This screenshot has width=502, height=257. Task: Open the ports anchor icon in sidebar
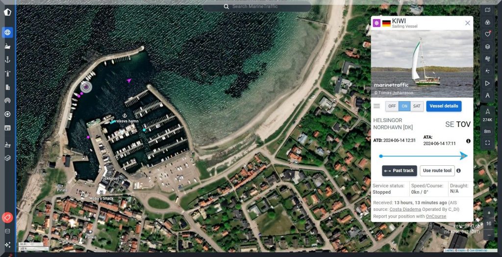click(7, 60)
